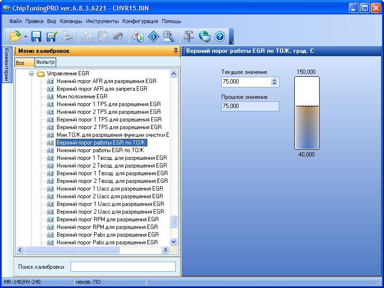The image size is (384, 288).
Task: Click the hammer and wrench settings icon
Action: tap(189, 36)
